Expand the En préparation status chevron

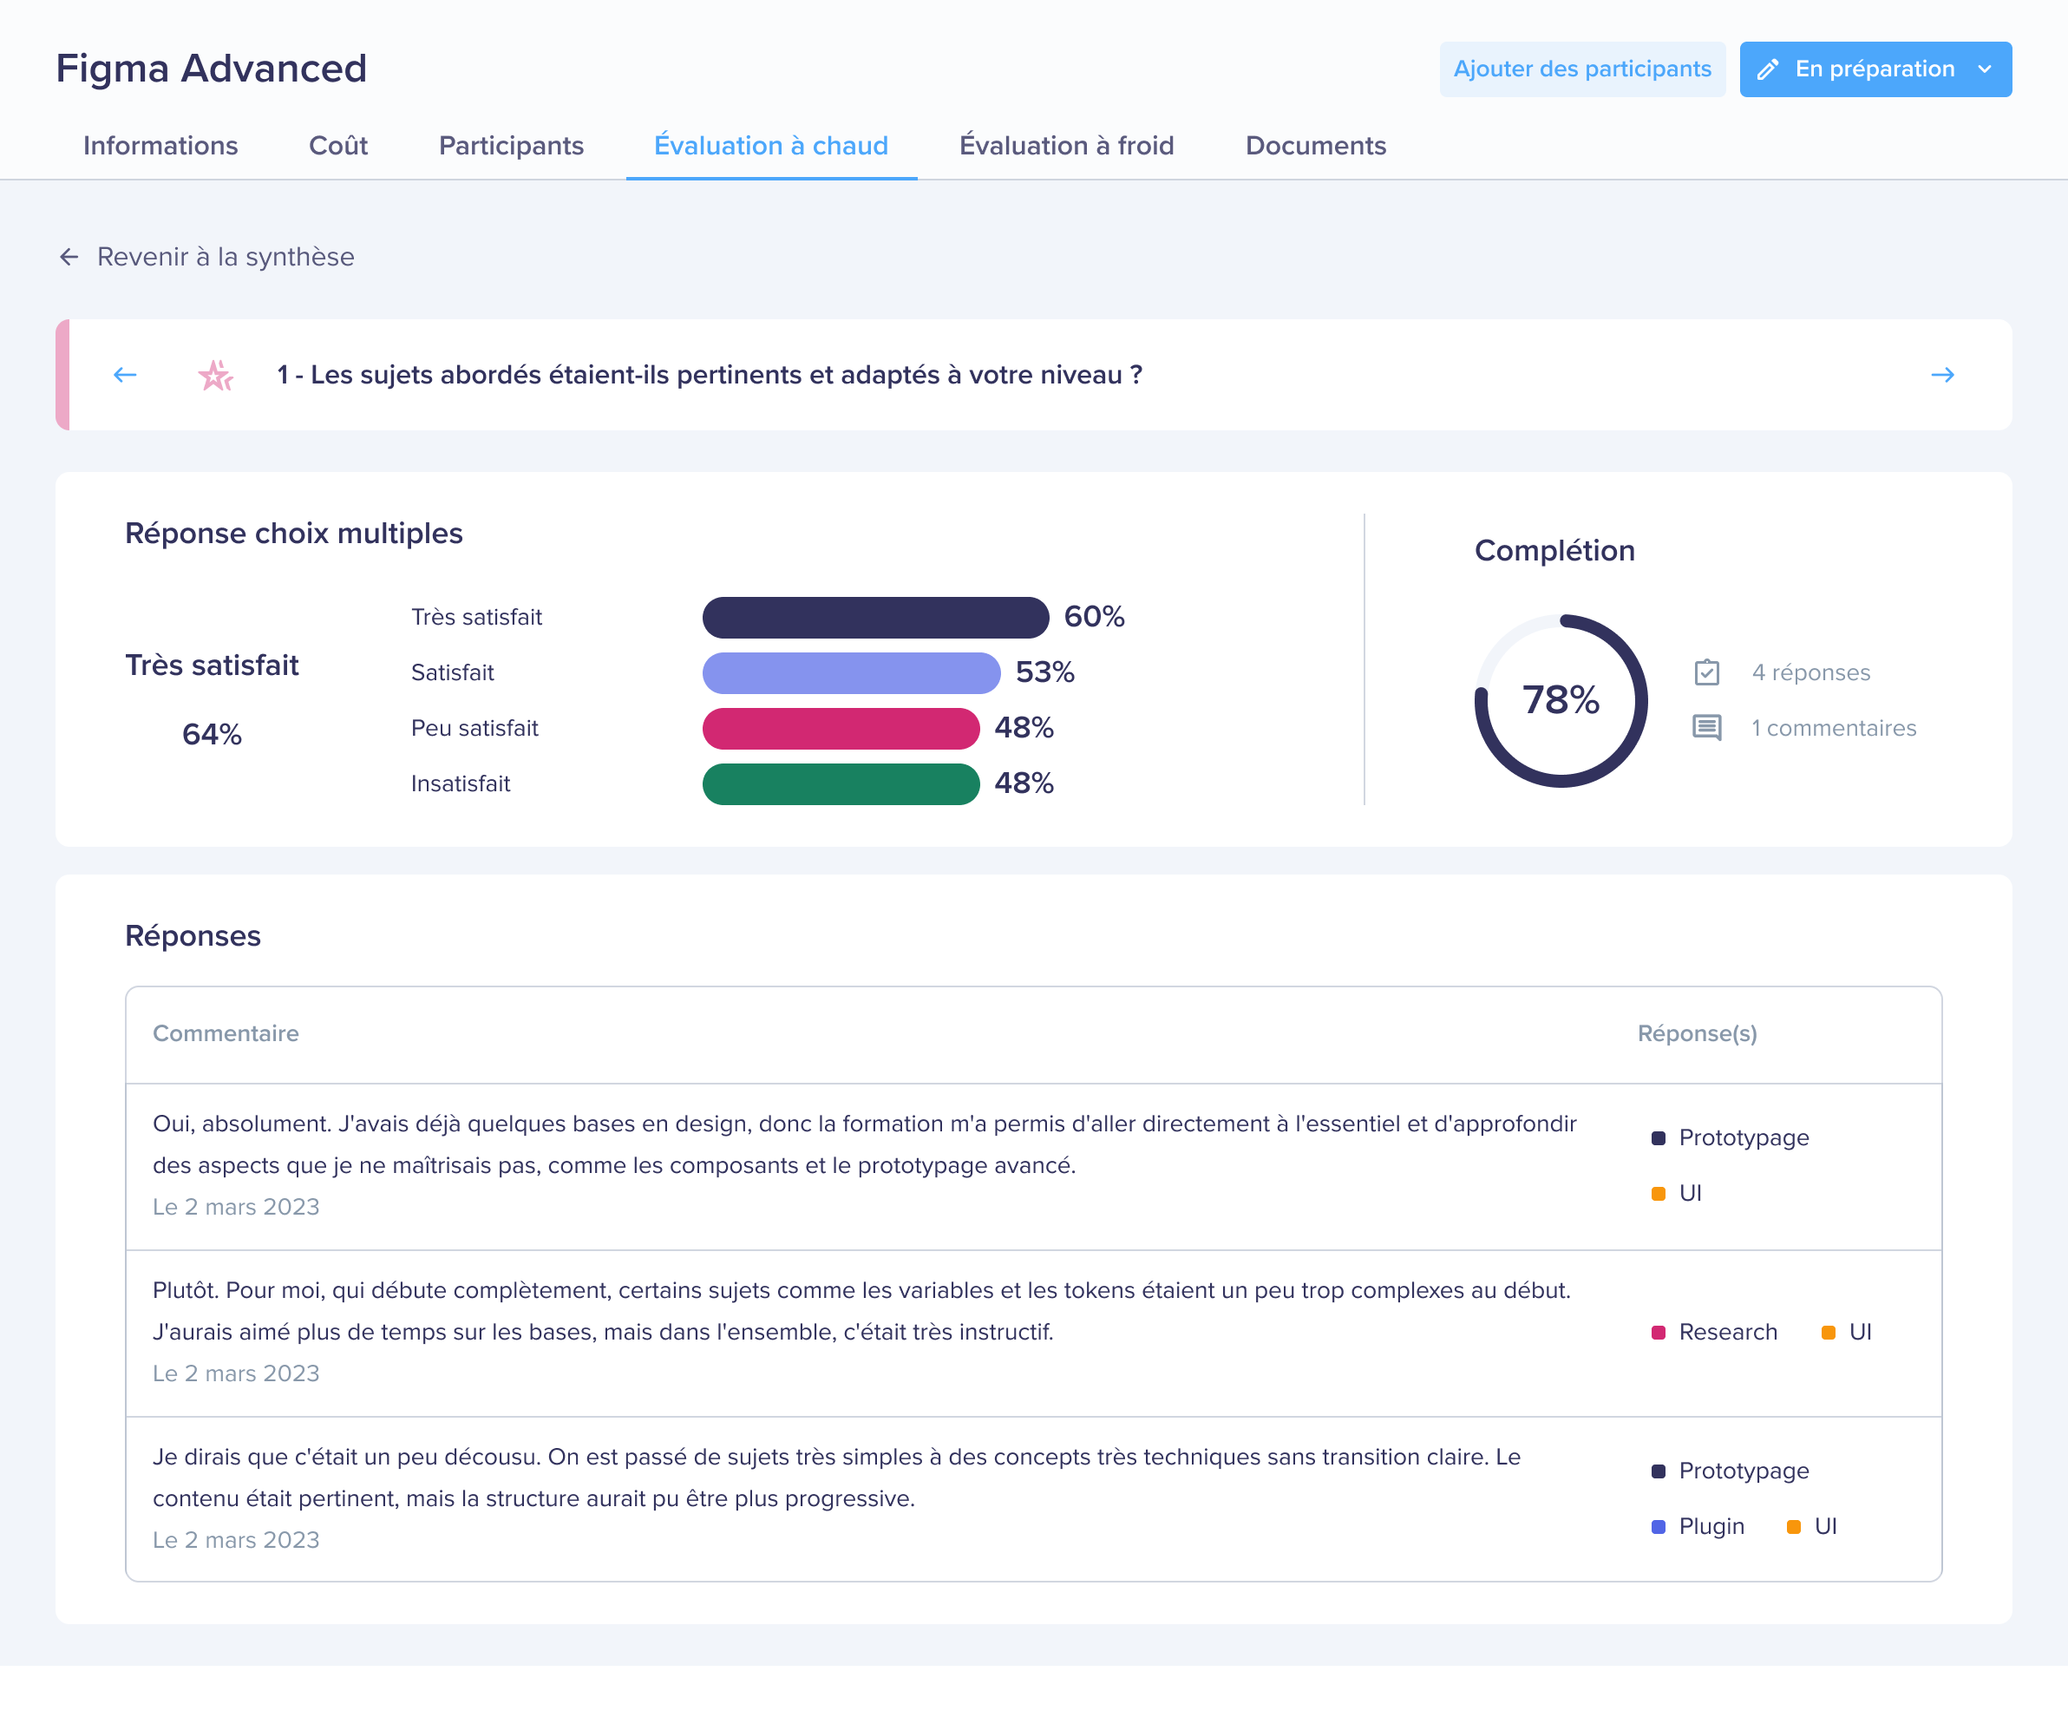1986,69
